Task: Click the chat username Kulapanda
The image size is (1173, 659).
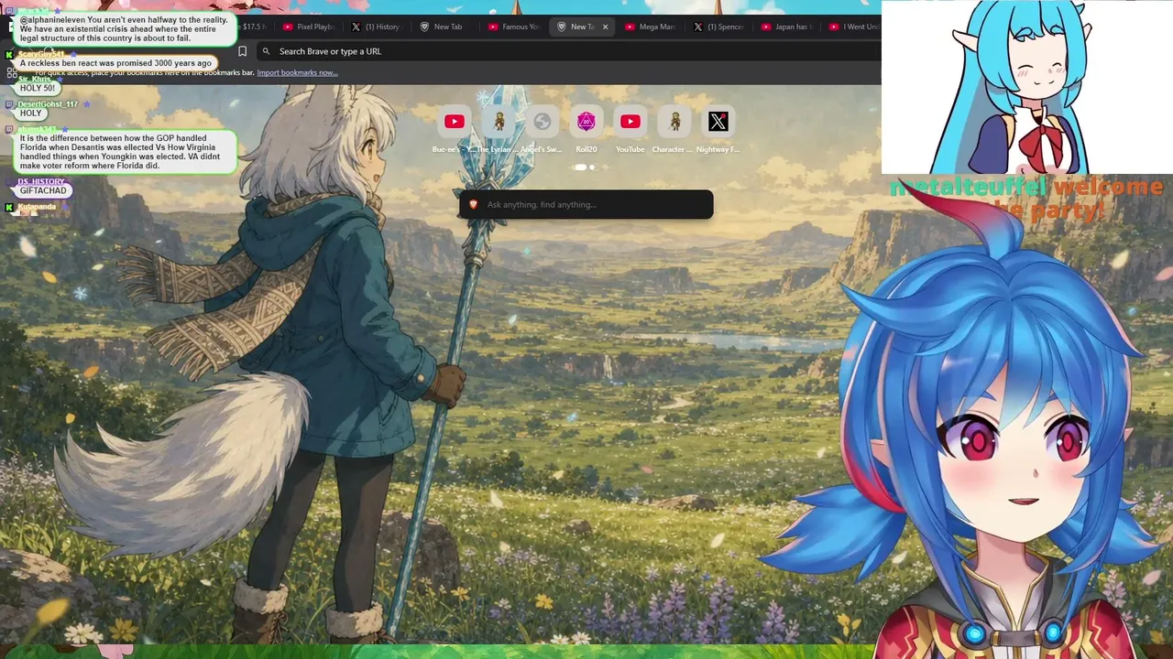Action: [37, 207]
